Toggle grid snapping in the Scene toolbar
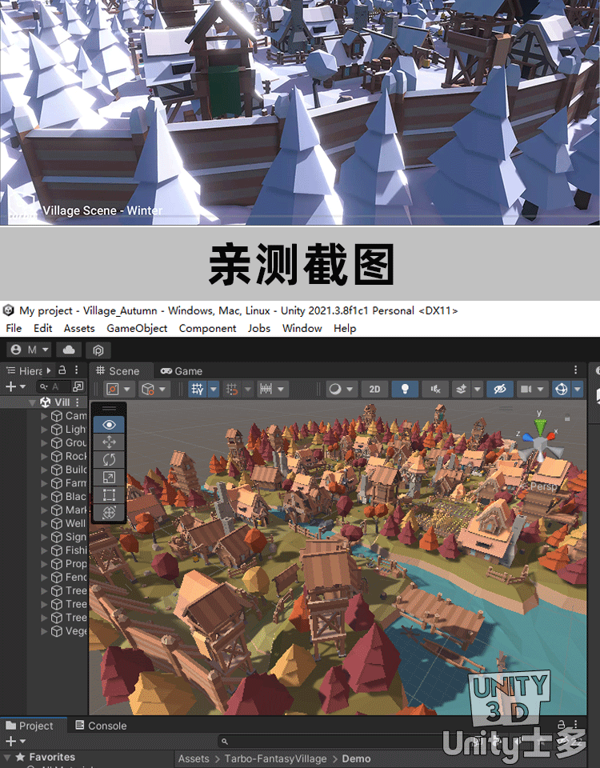 click(232, 389)
